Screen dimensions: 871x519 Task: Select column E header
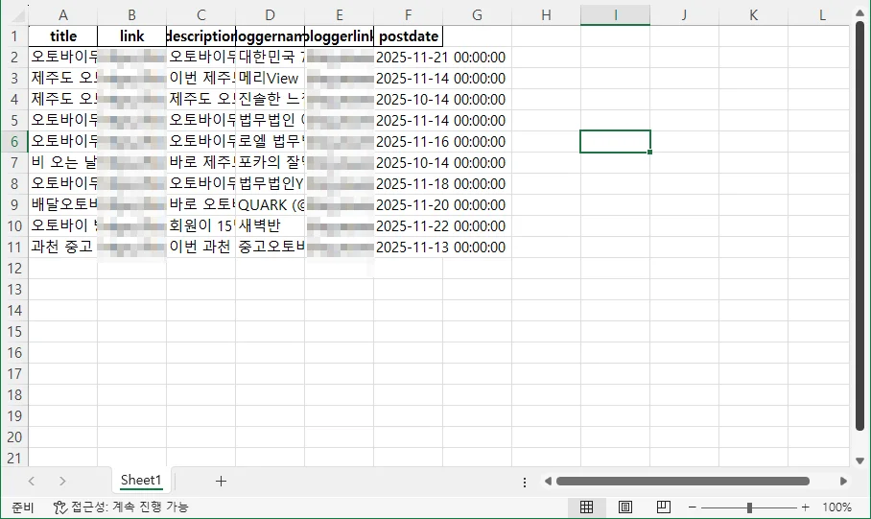pyautogui.click(x=339, y=15)
